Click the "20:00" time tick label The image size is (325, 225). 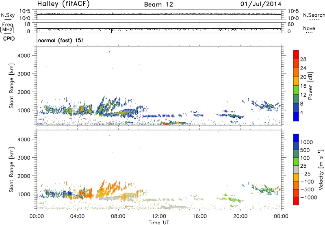click(240, 216)
